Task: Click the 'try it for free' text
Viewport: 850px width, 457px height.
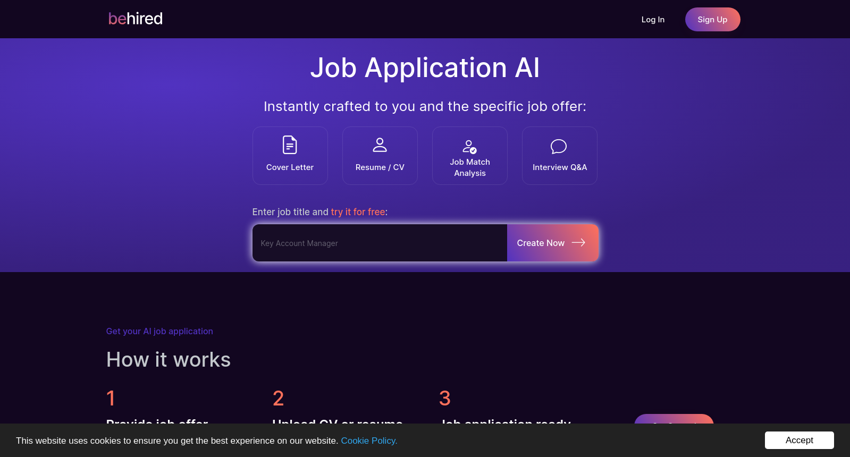Action: tap(358, 212)
